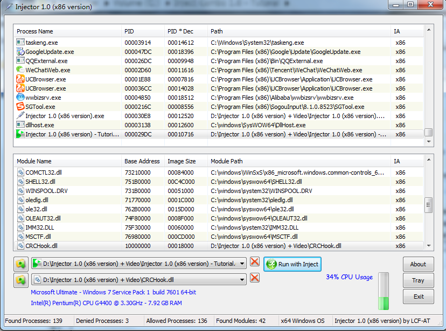Click the OLEAUT32.dll module icon

[20, 218]
